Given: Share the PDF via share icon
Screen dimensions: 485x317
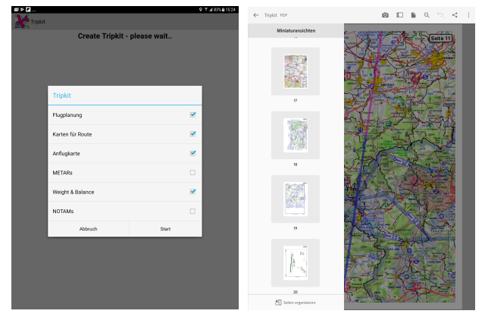Looking at the screenshot, I should tap(455, 14).
